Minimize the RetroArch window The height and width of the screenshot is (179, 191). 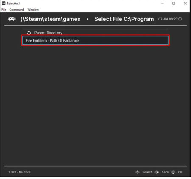(163, 3)
